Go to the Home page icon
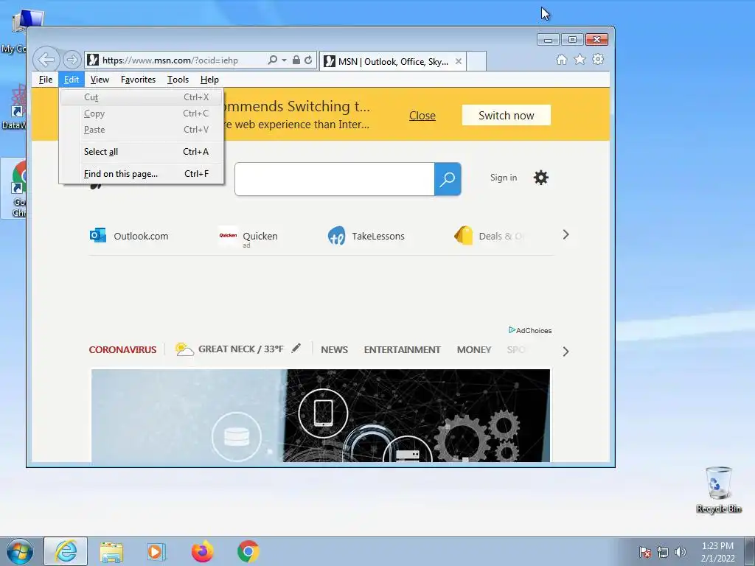755x566 pixels. [561, 59]
